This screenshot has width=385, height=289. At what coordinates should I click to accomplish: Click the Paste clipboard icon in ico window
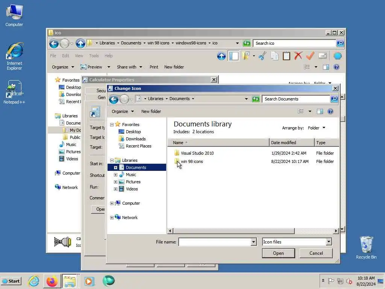286,56
